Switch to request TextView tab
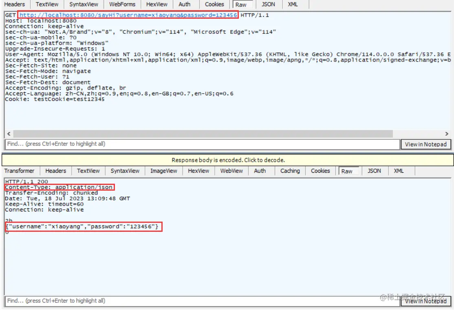454x310 pixels. [x=47, y=4]
